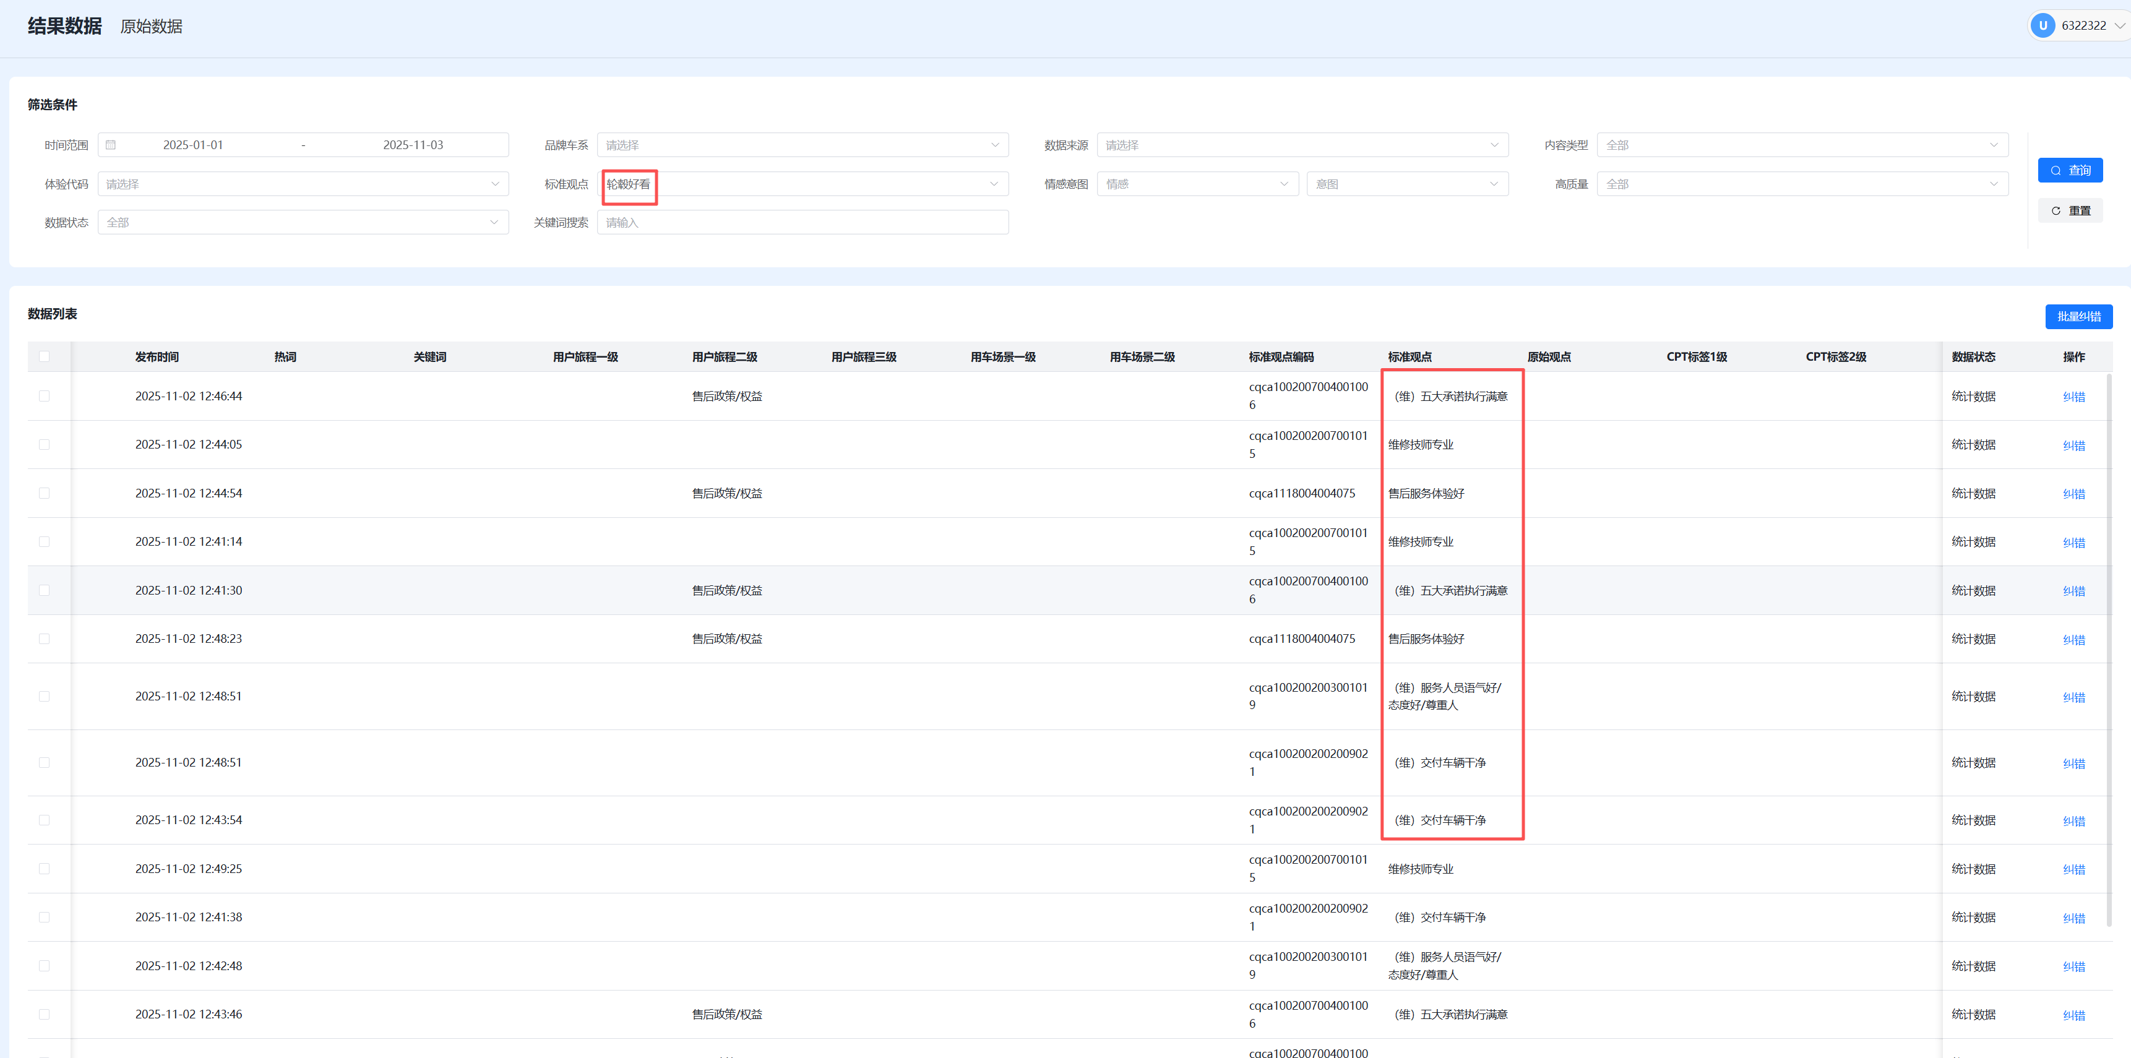Click 纠错 link in first row

point(2073,397)
